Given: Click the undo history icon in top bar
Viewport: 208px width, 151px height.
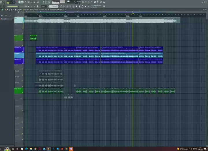Looking at the screenshot, I should click(83, 2).
